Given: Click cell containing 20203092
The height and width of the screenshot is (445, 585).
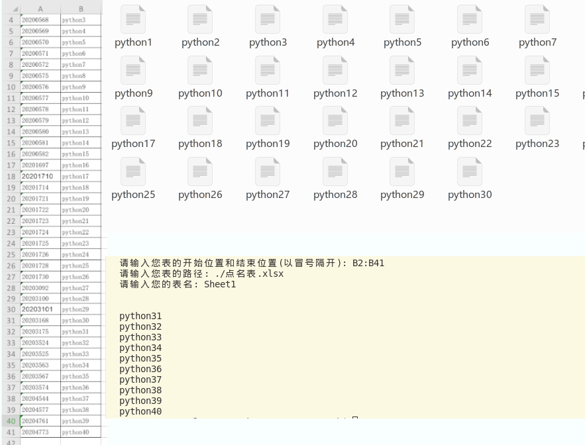Looking at the screenshot, I should click(x=40, y=288).
